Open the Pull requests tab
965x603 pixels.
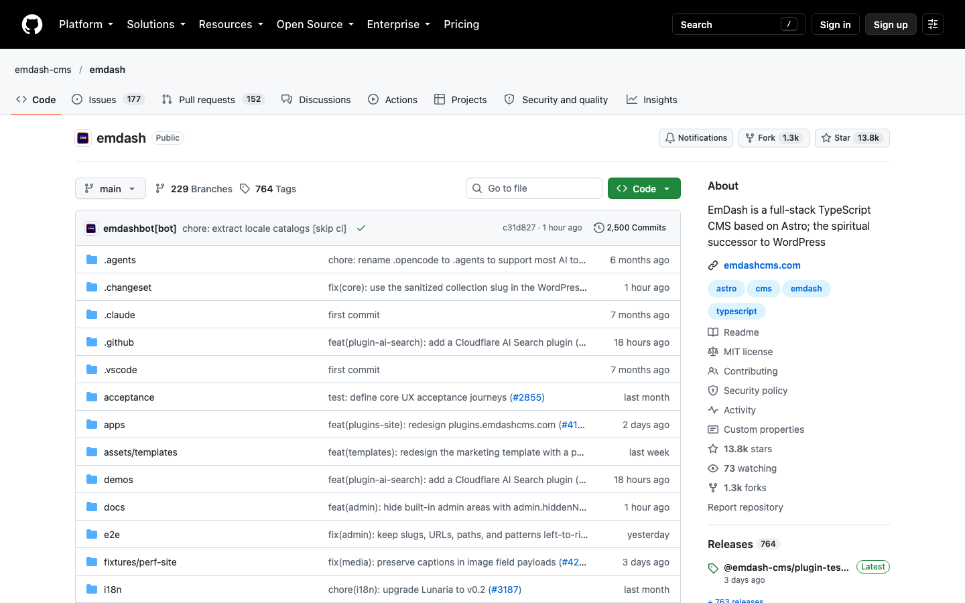(214, 100)
